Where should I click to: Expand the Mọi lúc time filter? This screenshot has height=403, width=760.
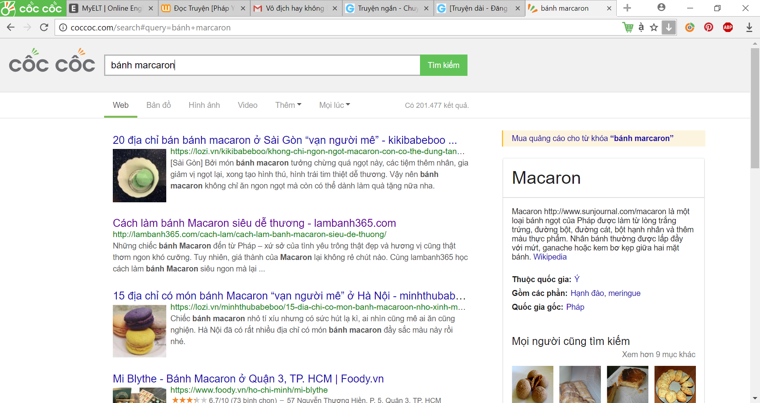(x=334, y=105)
